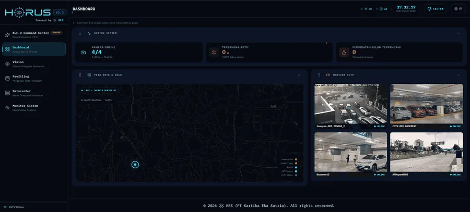Click ONLINE status of CCTV-001 BASEMENT
The height and width of the screenshot is (212, 470).
tap(455, 127)
